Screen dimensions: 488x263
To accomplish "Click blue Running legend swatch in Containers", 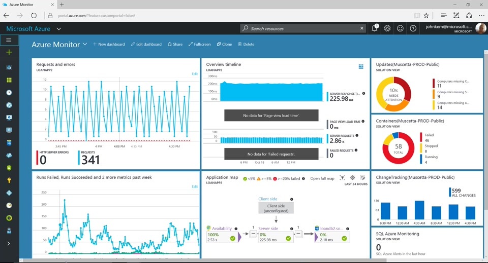I will tap(421, 159).
